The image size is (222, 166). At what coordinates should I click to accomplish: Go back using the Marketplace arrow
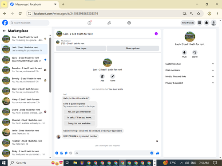tap(4, 31)
